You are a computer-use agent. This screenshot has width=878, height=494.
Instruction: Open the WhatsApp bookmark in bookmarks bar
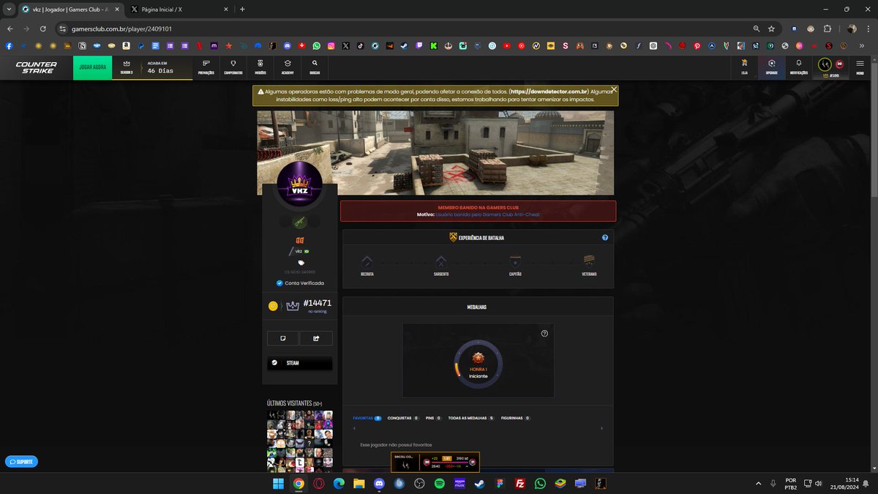(x=316, y=45)
